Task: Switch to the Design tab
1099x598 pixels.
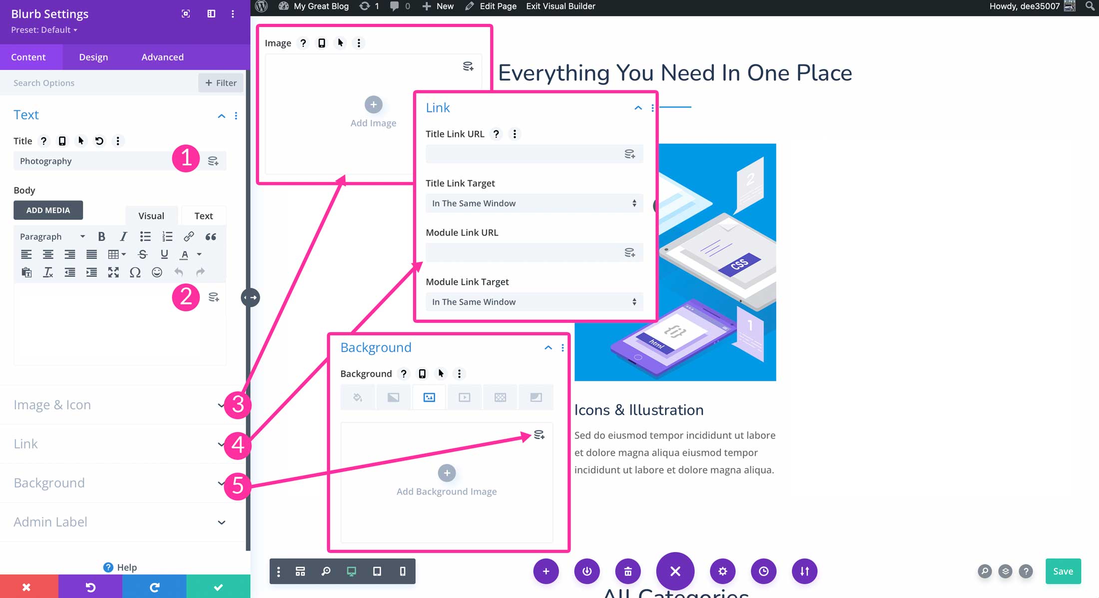Action: 93,57
